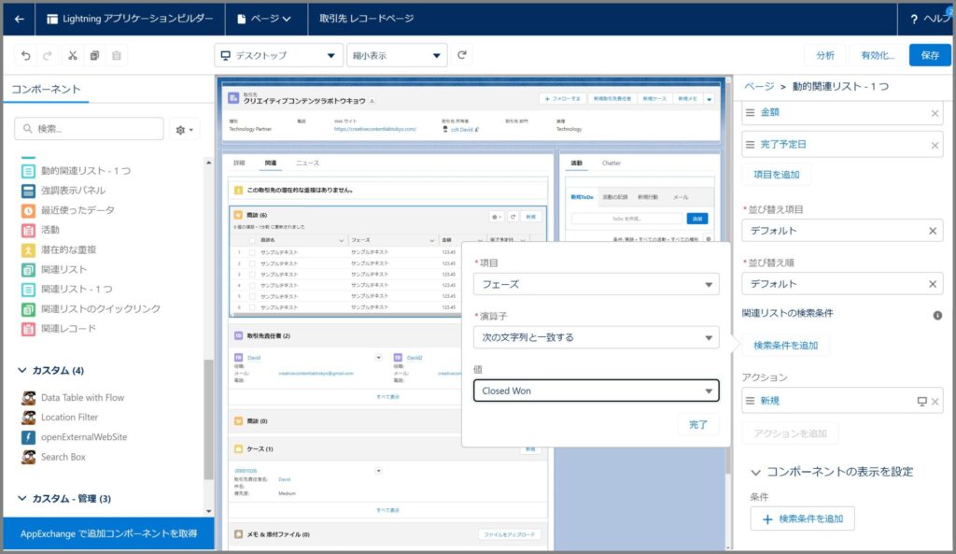
Task: Click the undo icon in toolbar
Action: [x=26, y=56]
